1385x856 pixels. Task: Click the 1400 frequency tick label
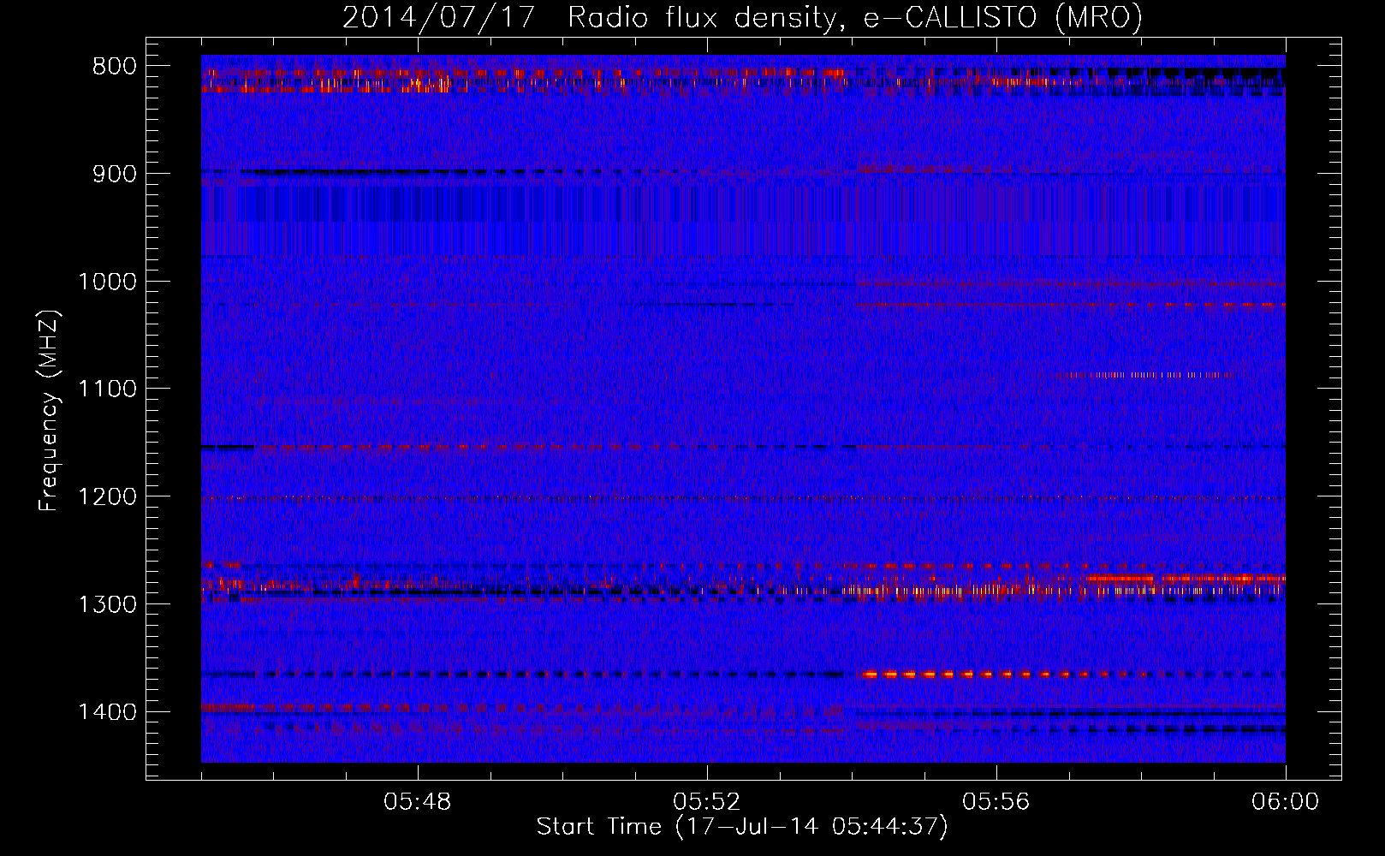click(107, 712)
